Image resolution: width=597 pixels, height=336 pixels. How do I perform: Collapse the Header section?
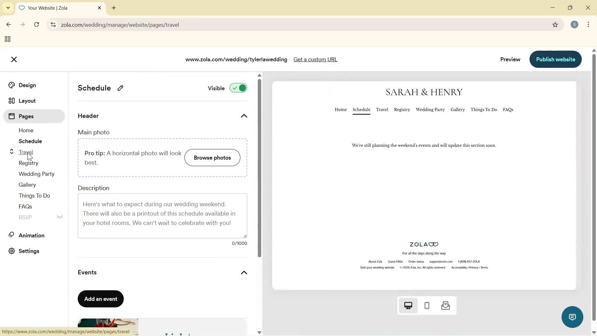tap(244, 116)
